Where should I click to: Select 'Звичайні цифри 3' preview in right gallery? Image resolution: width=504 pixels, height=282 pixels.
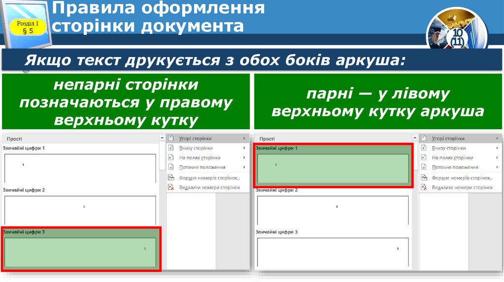point(333,252)
